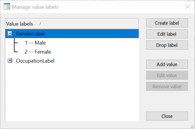Click the resize grip in window corner

pyautogui.click(x=192, y=126)
